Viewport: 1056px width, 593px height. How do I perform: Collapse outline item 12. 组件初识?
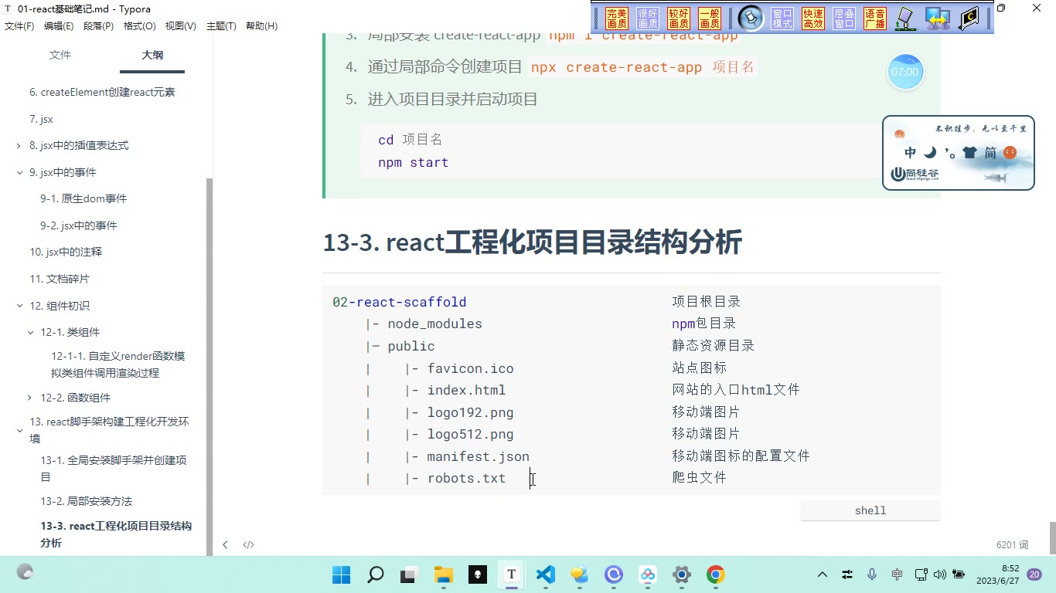pos(19,306)
